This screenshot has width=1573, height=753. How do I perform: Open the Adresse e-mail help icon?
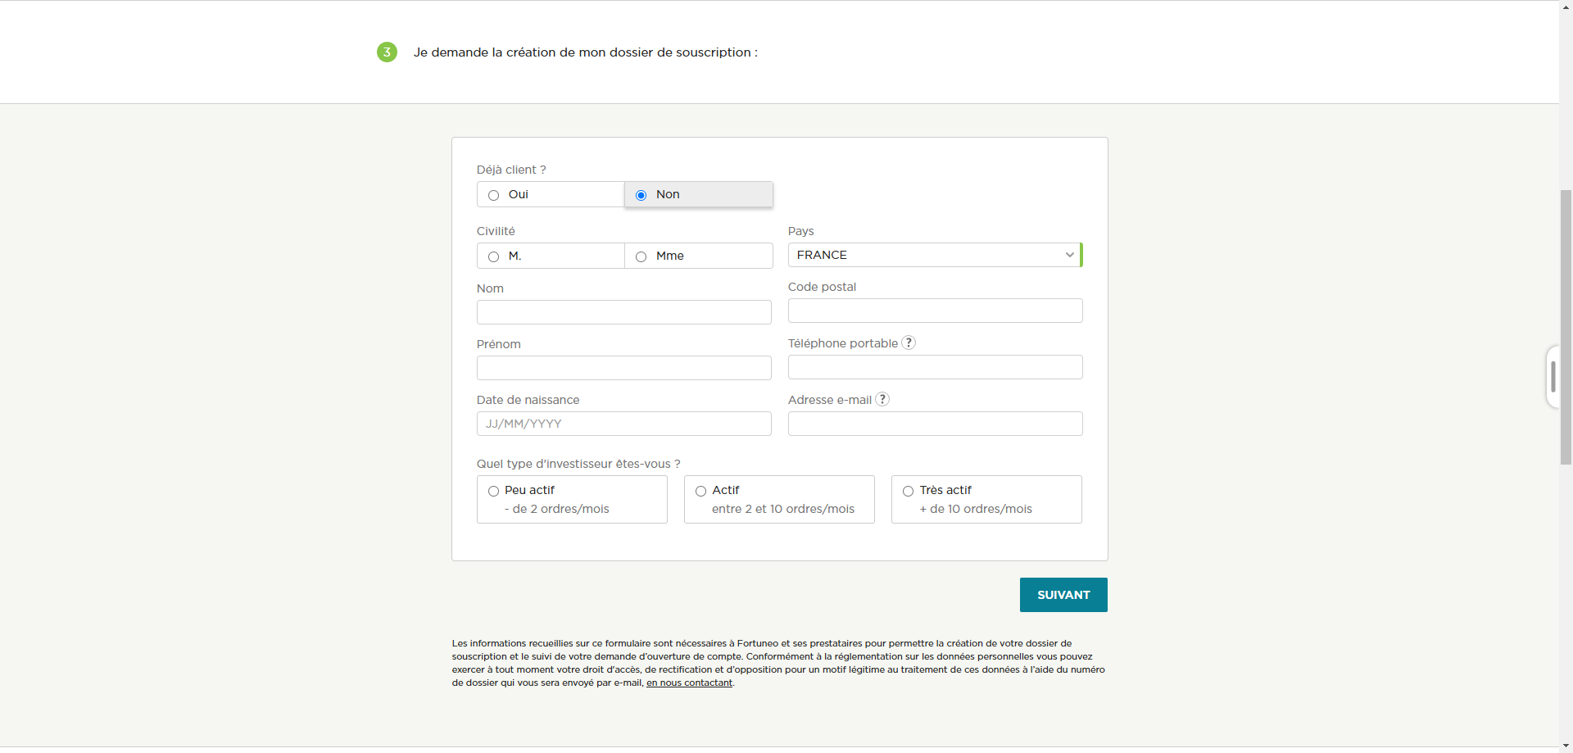882,399
